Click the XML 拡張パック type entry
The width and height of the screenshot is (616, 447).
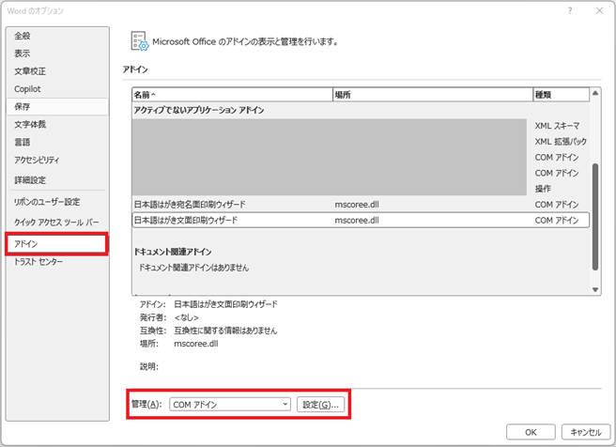point(561,142)
